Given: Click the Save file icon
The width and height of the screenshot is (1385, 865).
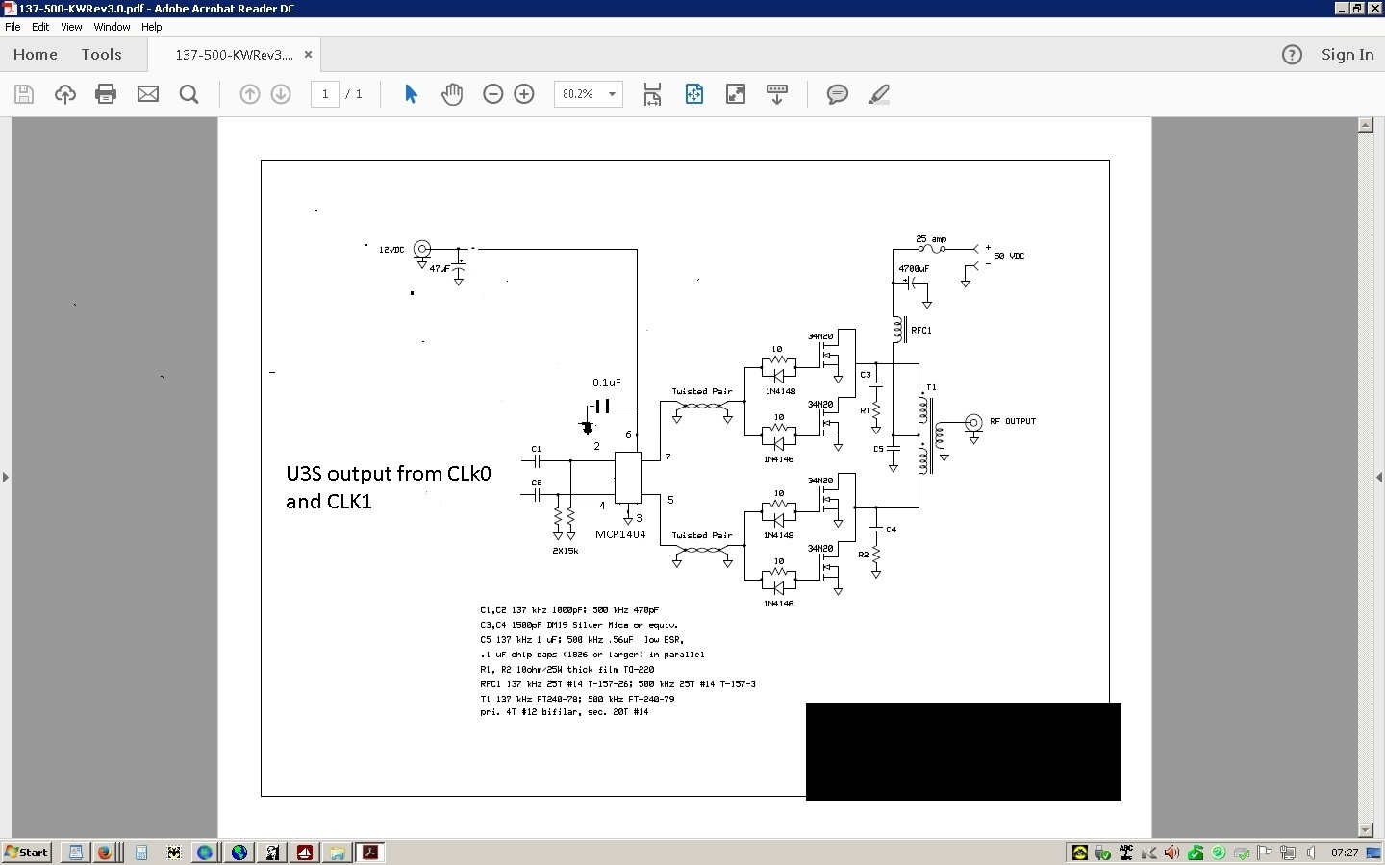Looking at the screenshot, I should [x=24, y=94].
